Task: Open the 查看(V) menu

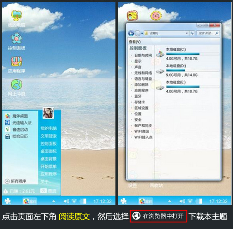Action: tap(135, 42)
